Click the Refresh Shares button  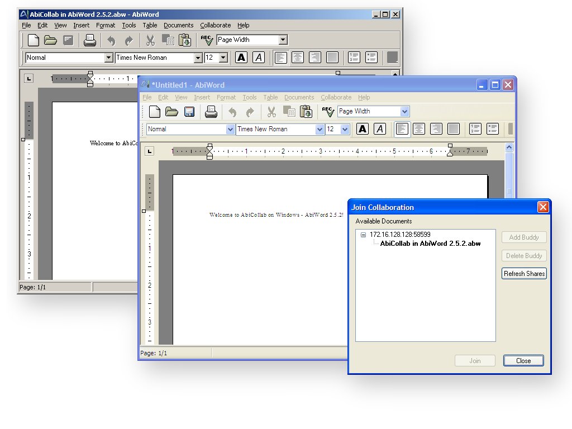point(524,274)
